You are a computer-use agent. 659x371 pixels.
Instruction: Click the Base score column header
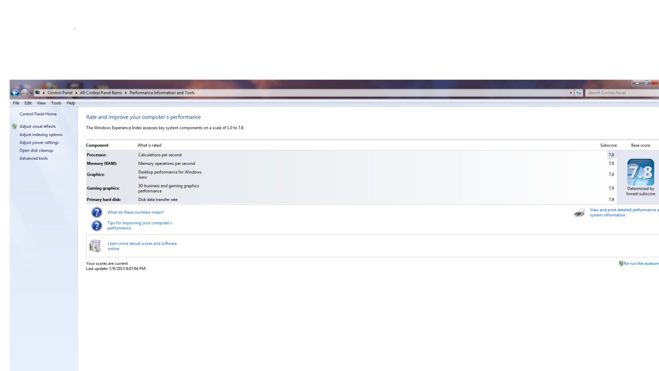pos(640,145)
